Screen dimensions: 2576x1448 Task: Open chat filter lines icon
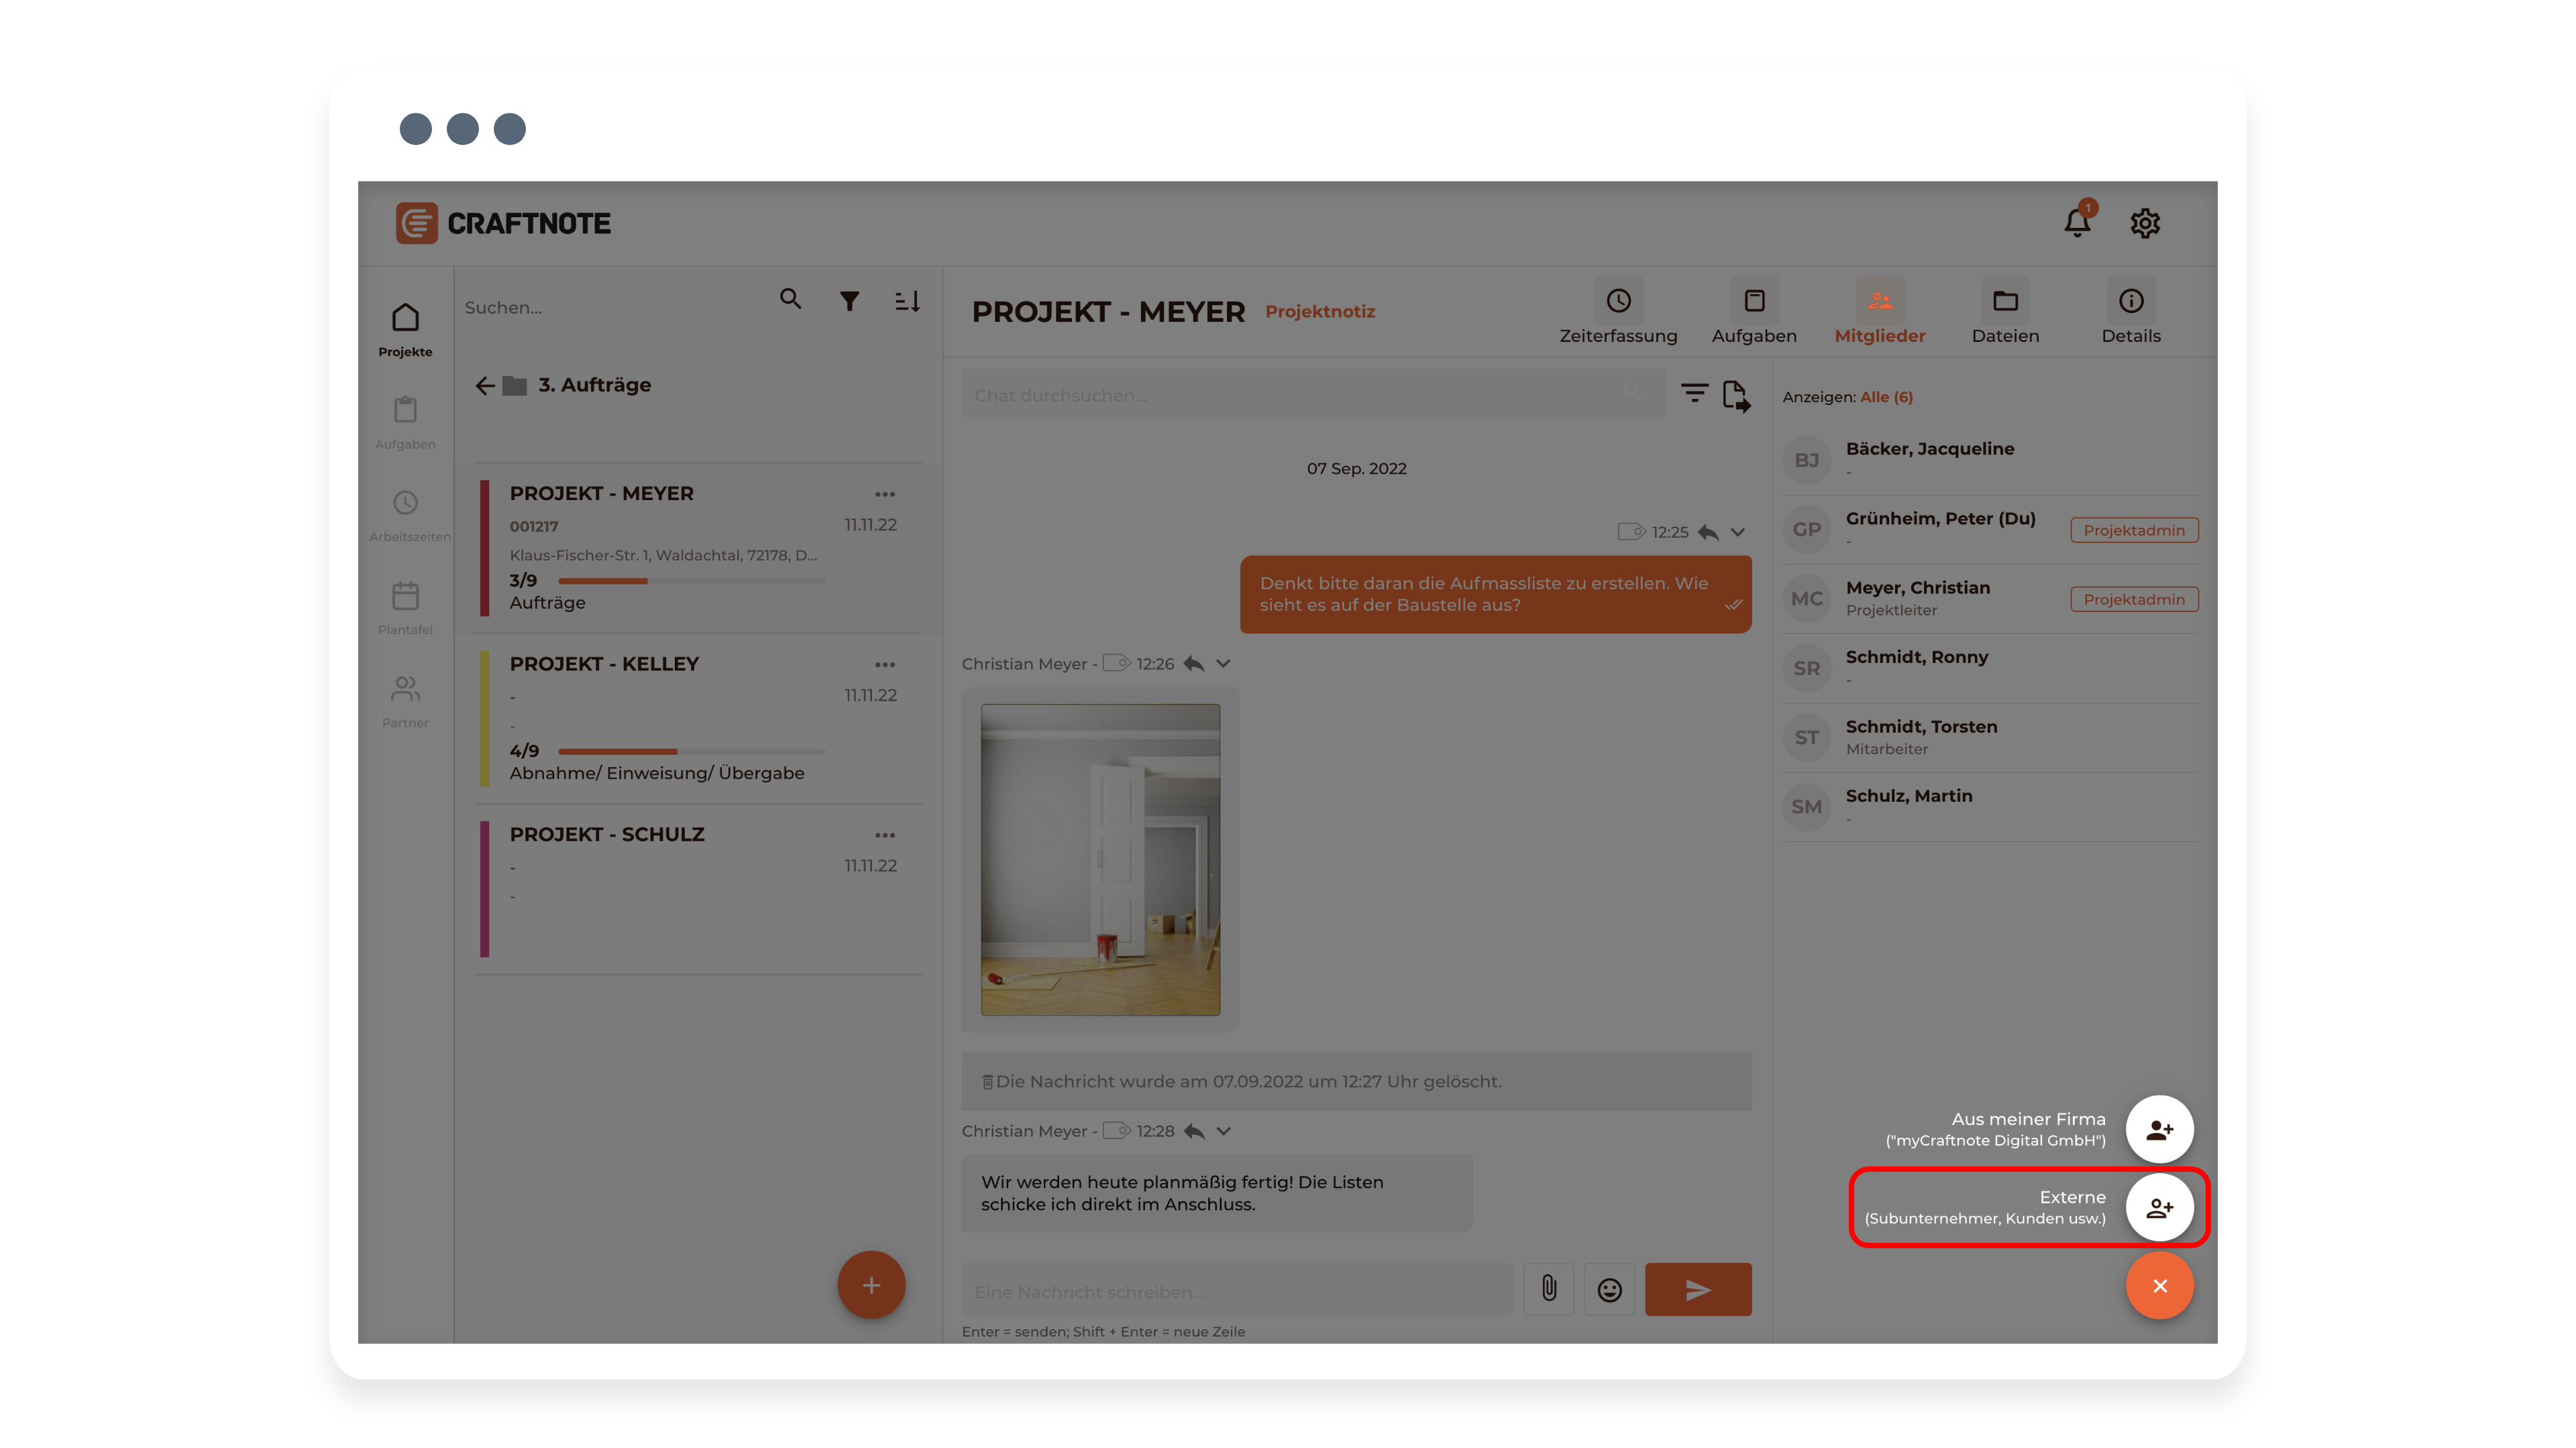tap(1694, 394)
